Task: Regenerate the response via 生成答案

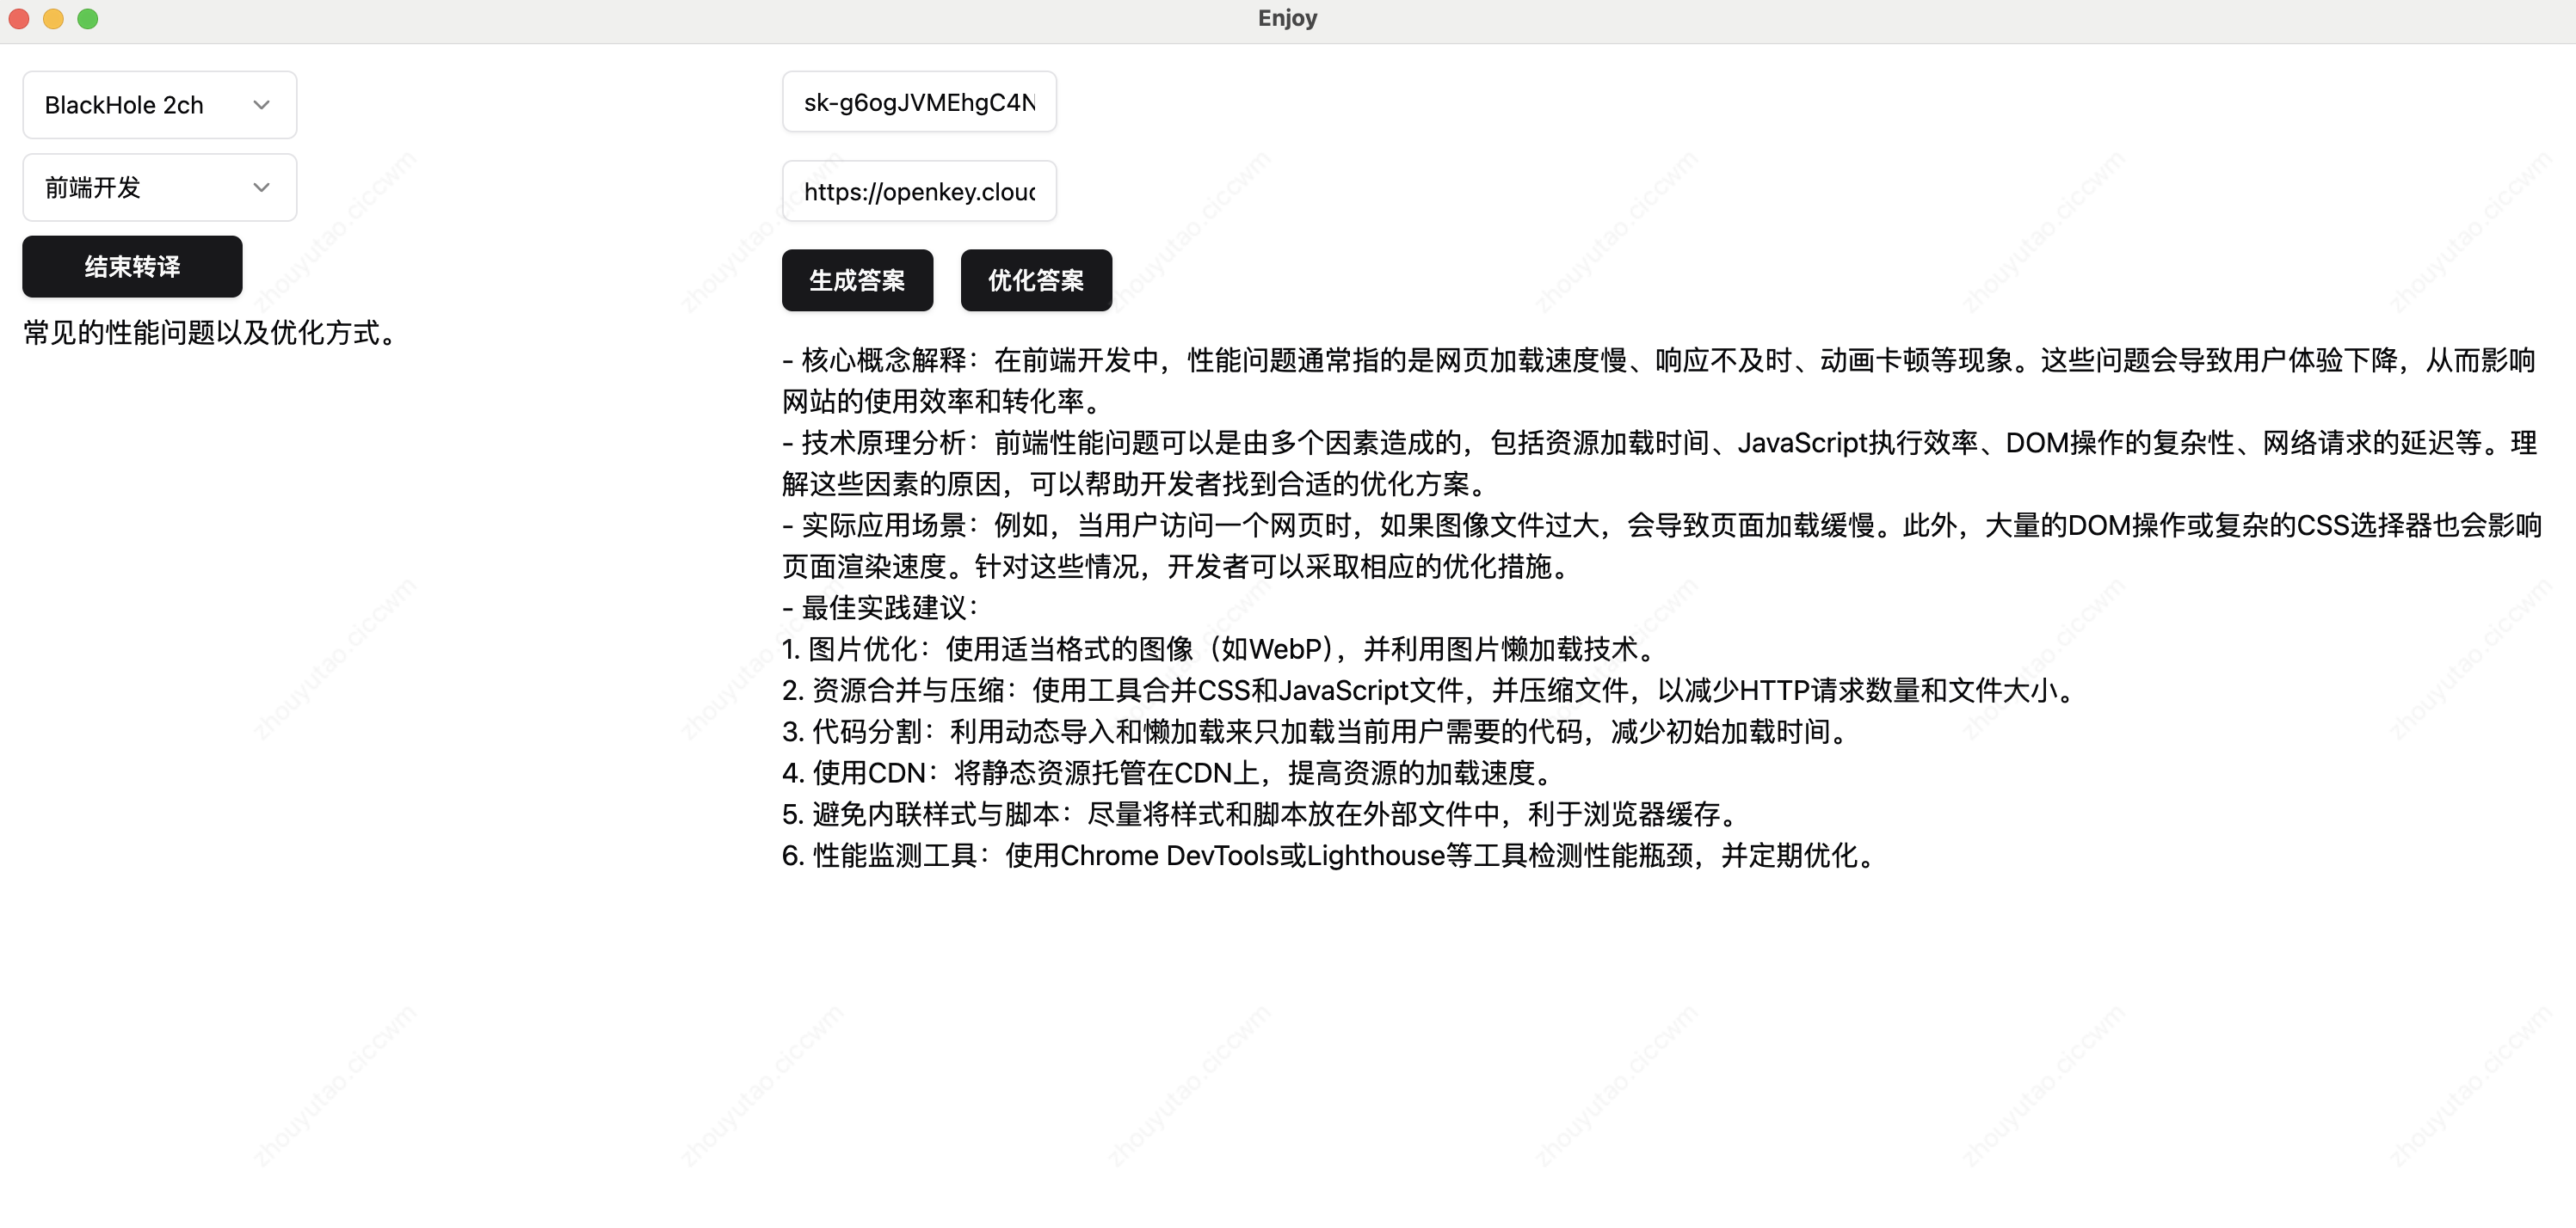Action: tap(857, 280)
